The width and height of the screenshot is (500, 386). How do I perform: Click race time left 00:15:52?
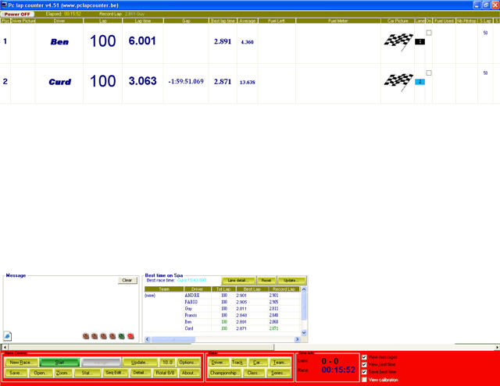(x=338, y=370)
